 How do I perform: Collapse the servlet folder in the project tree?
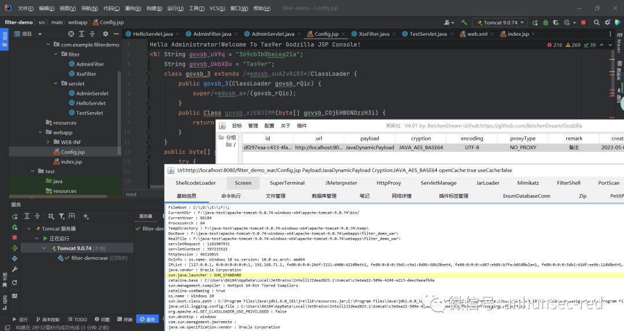pos(55,84)
